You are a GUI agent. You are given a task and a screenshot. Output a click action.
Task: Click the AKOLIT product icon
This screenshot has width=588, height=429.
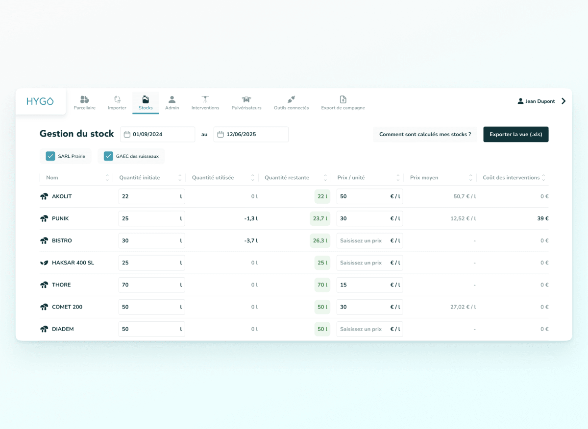(44, 196)
